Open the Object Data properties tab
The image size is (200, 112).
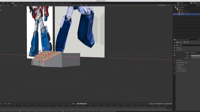pos(174,71)
